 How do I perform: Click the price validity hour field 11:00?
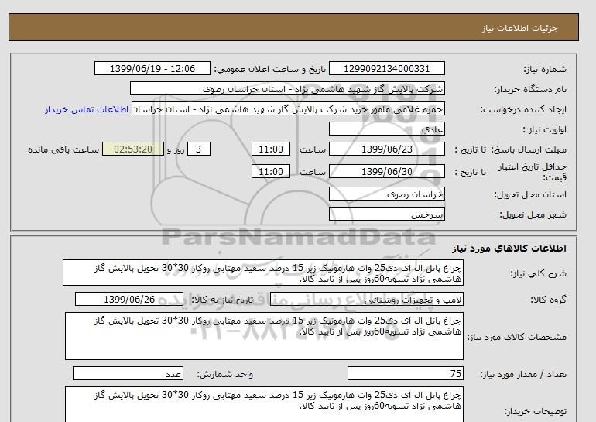[x=272, y=172]
